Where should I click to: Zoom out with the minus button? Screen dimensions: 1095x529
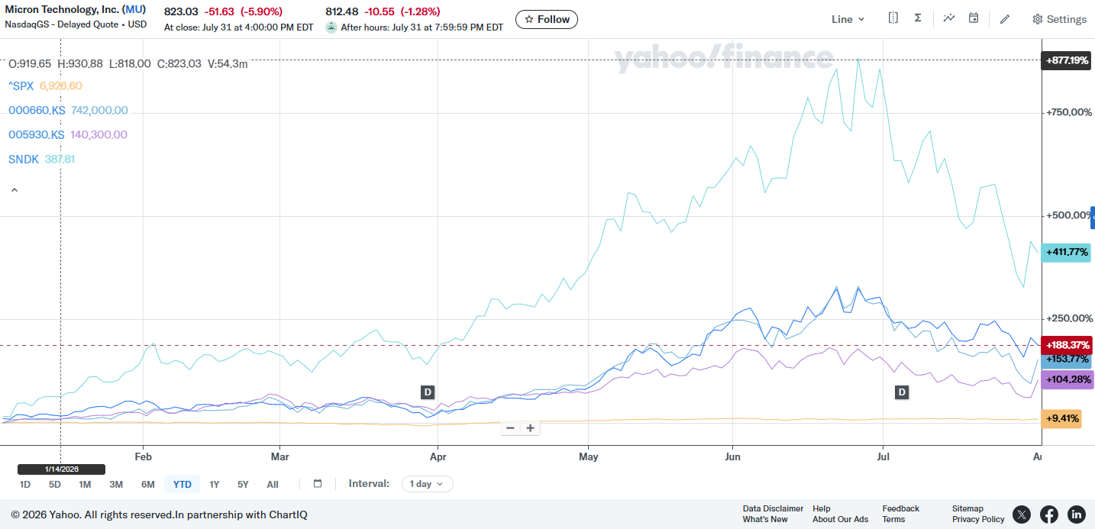coord(510,427)
